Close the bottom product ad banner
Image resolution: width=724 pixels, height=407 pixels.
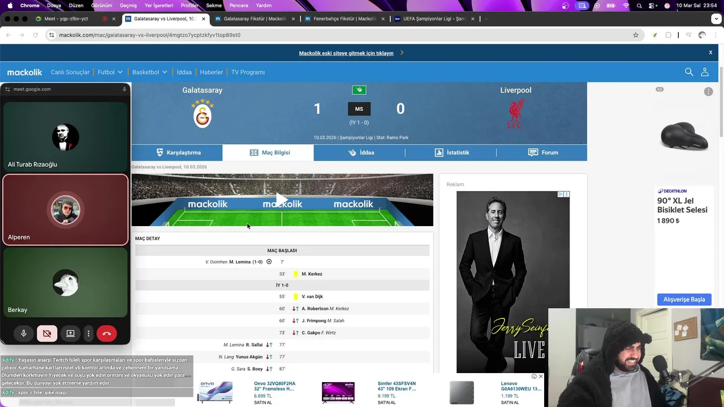[x=540, y=376]
